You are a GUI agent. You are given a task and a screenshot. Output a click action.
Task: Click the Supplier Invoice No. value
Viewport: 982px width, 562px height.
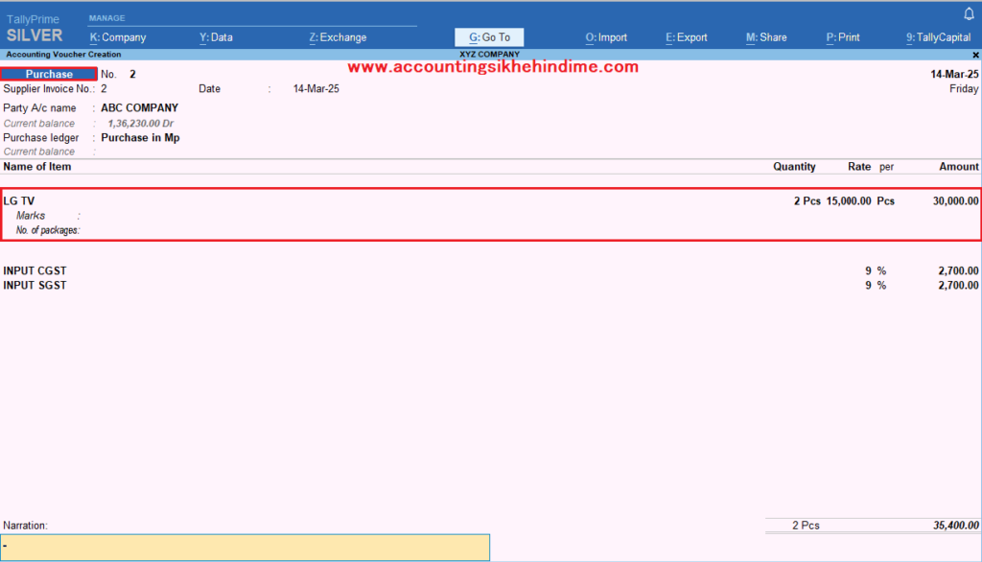pos(104,89)
